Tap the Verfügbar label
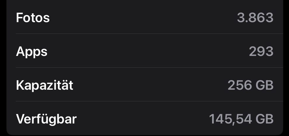 [x=46, y=119]
